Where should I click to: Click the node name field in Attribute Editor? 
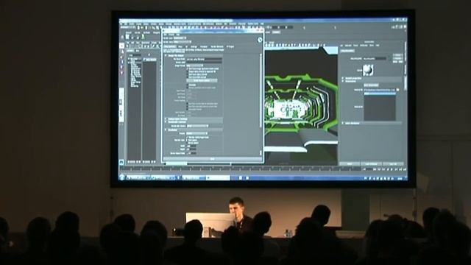(375, 59)
